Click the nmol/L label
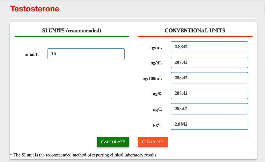This screenshot has width=265, height=162. 32,55
